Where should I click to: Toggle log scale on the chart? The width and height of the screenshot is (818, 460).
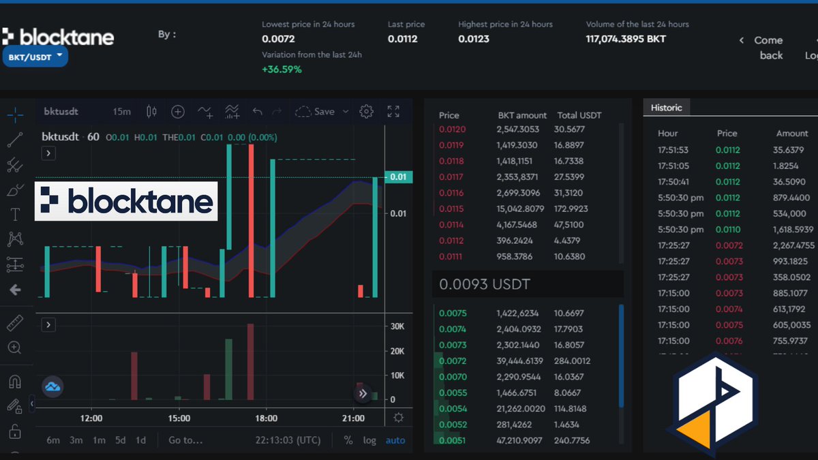coord(369,440)
